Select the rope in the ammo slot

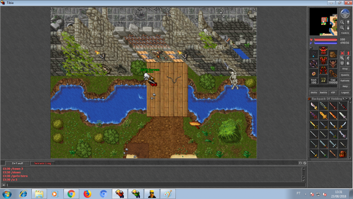point(333,74)
